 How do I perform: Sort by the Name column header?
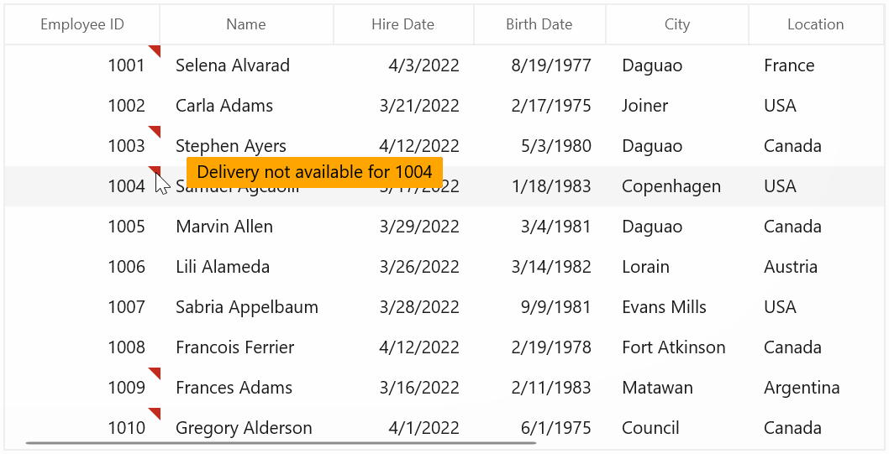point(246,24)
